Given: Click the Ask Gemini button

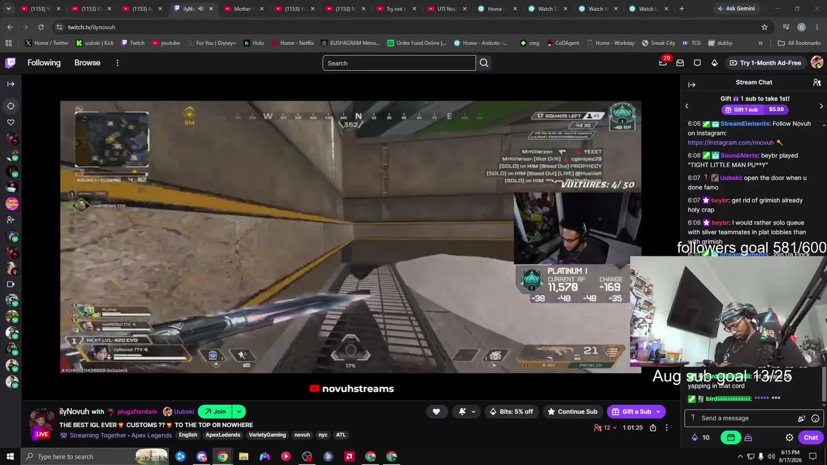Looking at the screenshot, I should pyautogui.click(x=735, y=9).
